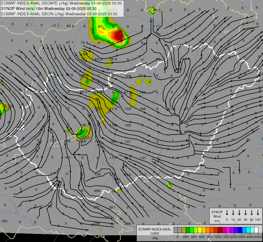Select the light cyan CAPE legend swatch
This screenshot has height=242, width=263.
(x=252, y=230)
